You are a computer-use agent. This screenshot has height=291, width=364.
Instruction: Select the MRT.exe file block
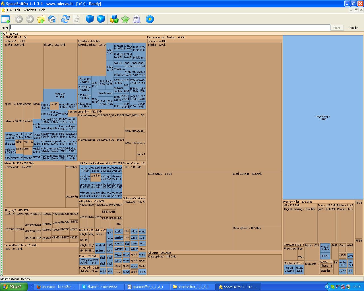click(60, 95)
